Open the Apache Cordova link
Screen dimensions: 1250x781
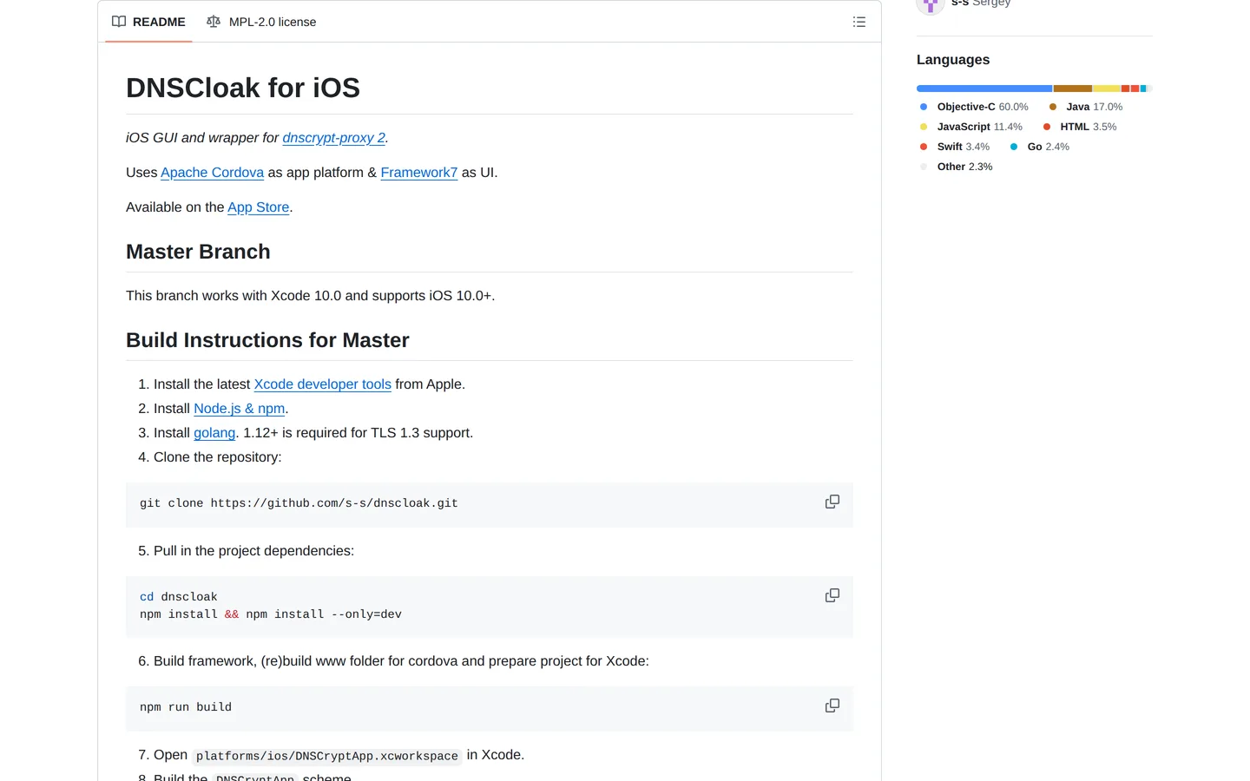tap(212, 173)
